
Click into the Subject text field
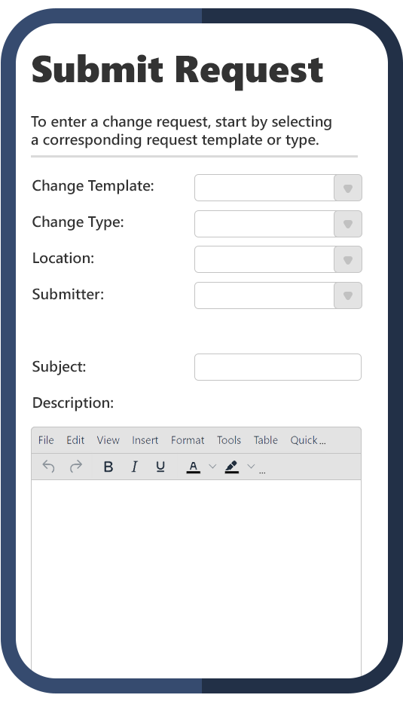(x=278, y=367)
